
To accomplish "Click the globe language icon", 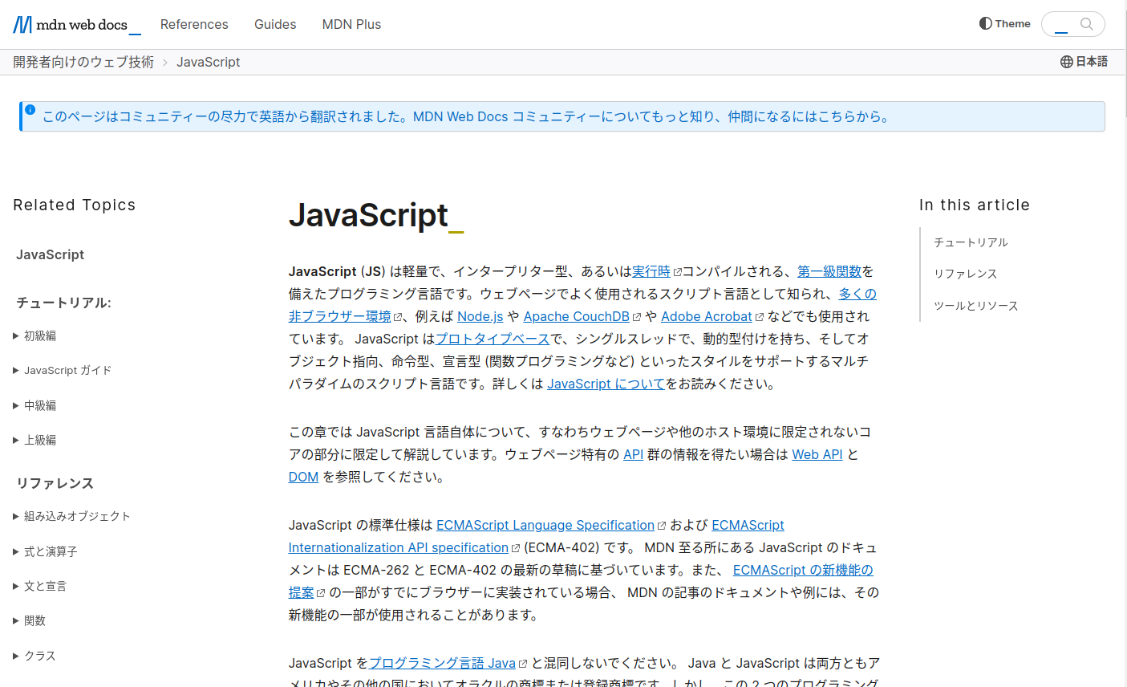I will click(x=1067, y=62).
